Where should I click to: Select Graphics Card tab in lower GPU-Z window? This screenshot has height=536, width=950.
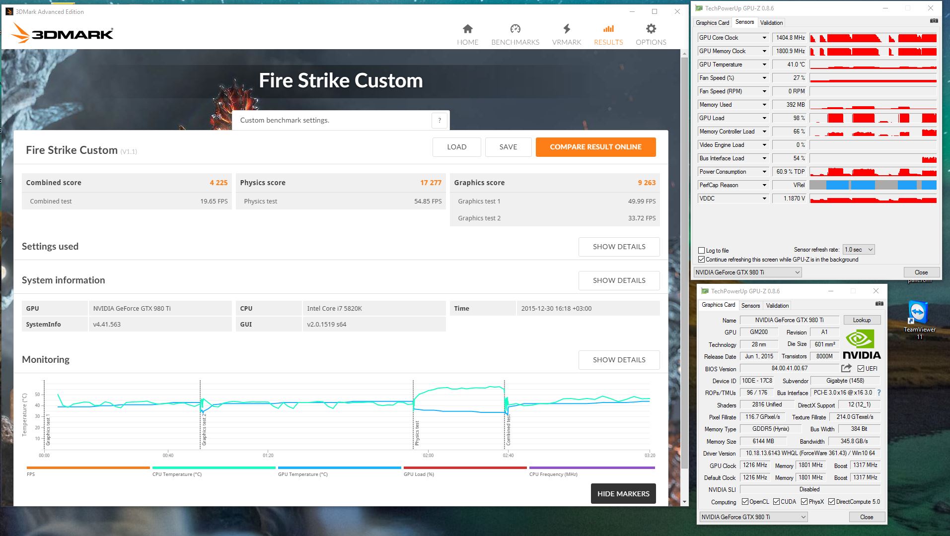point(718,305)
